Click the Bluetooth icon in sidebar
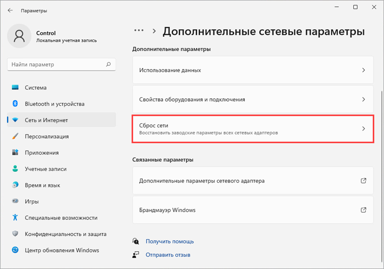The image size is (384, 269). (x=15, y=104)
